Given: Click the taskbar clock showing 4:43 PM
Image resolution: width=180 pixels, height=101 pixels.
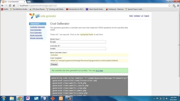Looking at the screenshot, I should coord(174,98).
